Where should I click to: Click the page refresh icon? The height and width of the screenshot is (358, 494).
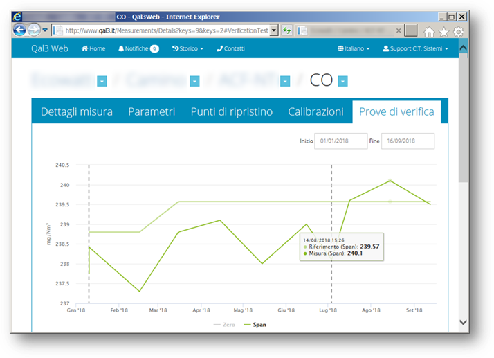[x=286, y=30]
